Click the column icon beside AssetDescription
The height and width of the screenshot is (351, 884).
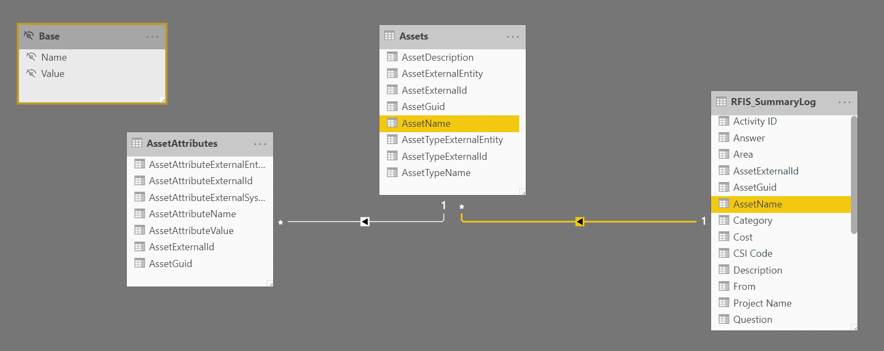tap(392, 57)
